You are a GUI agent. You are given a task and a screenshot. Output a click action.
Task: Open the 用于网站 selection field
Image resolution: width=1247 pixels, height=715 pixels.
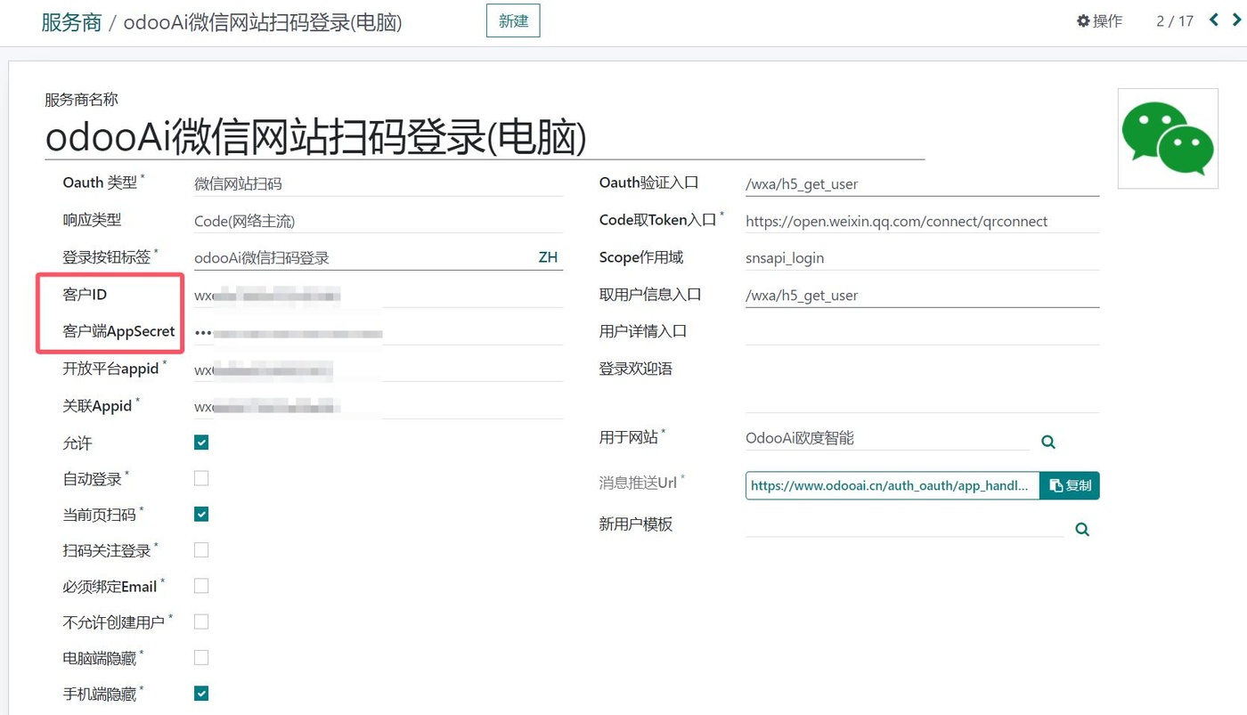887,438
